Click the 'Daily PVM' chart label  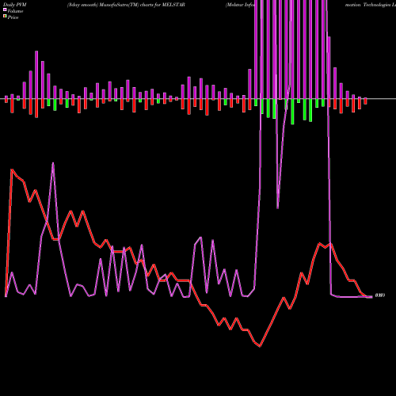(x=15, y=5)
